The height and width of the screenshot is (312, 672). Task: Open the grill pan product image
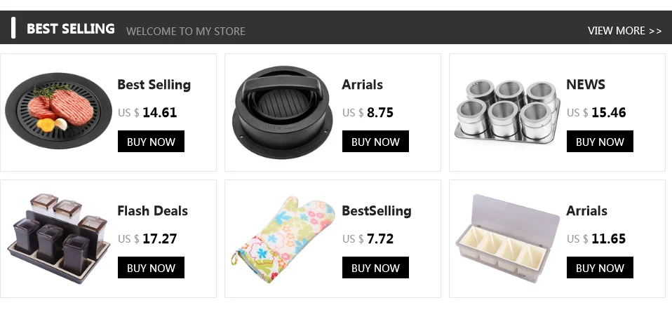pos(59,113)
